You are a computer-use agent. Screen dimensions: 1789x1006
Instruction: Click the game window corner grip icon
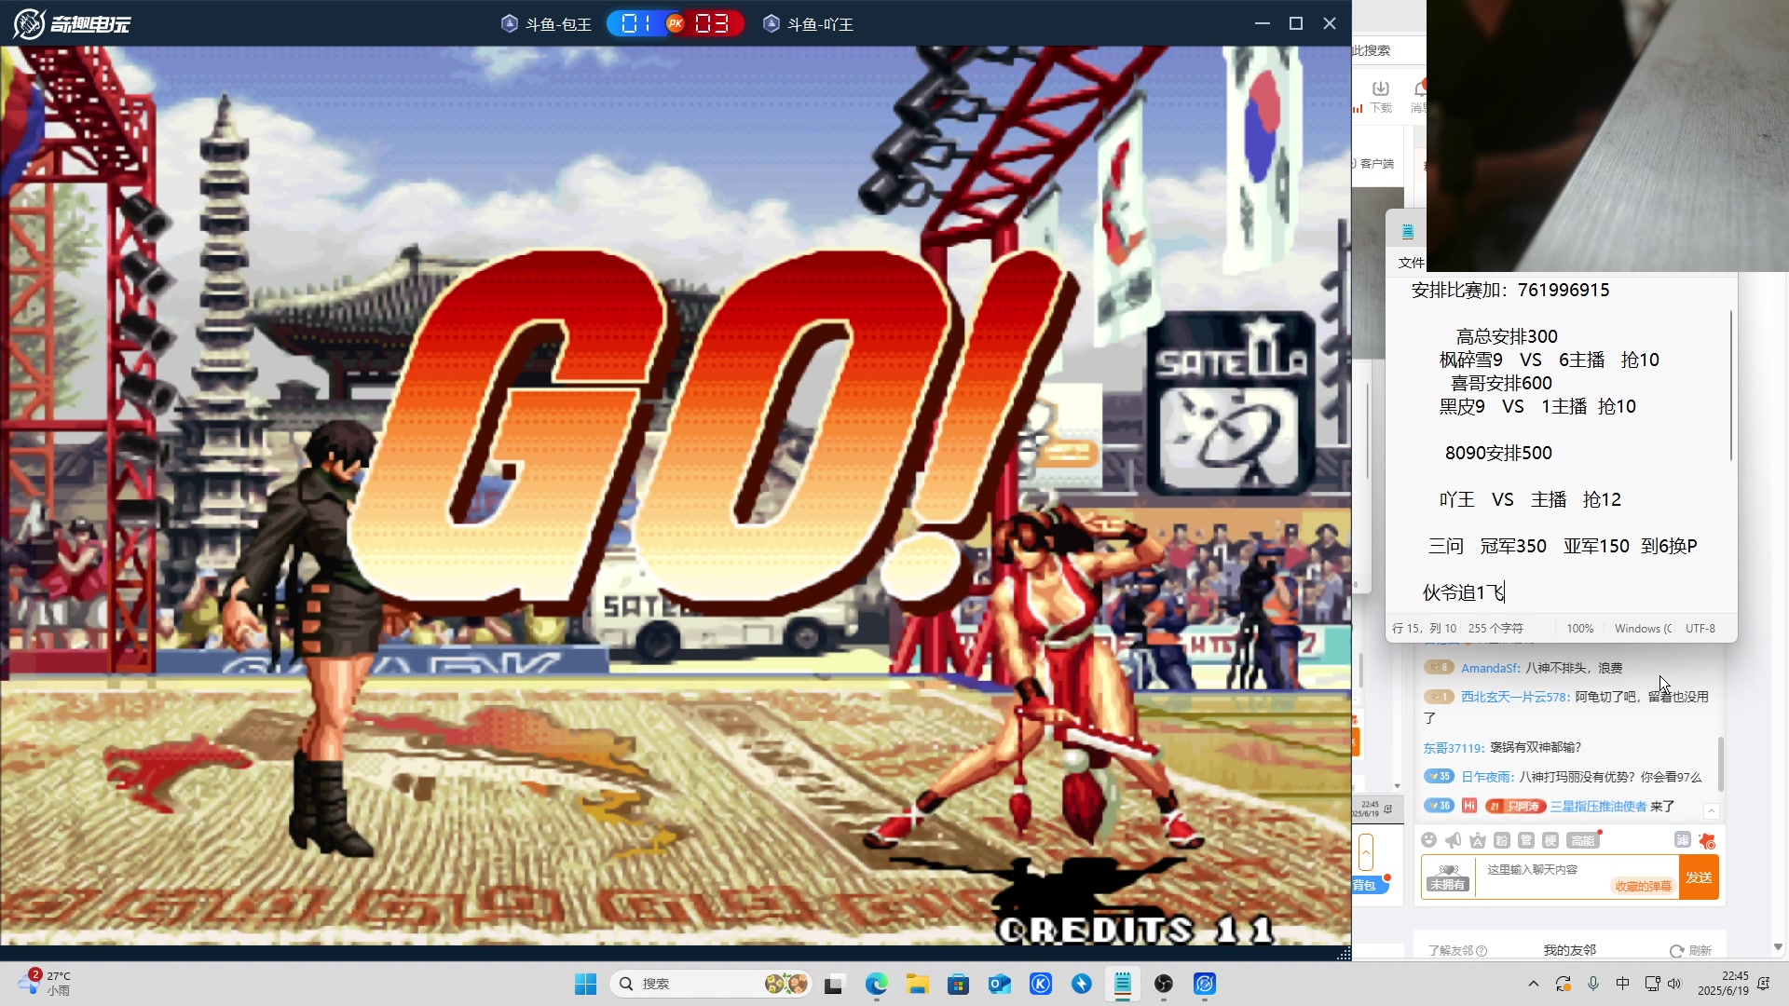coord(1344,954)
